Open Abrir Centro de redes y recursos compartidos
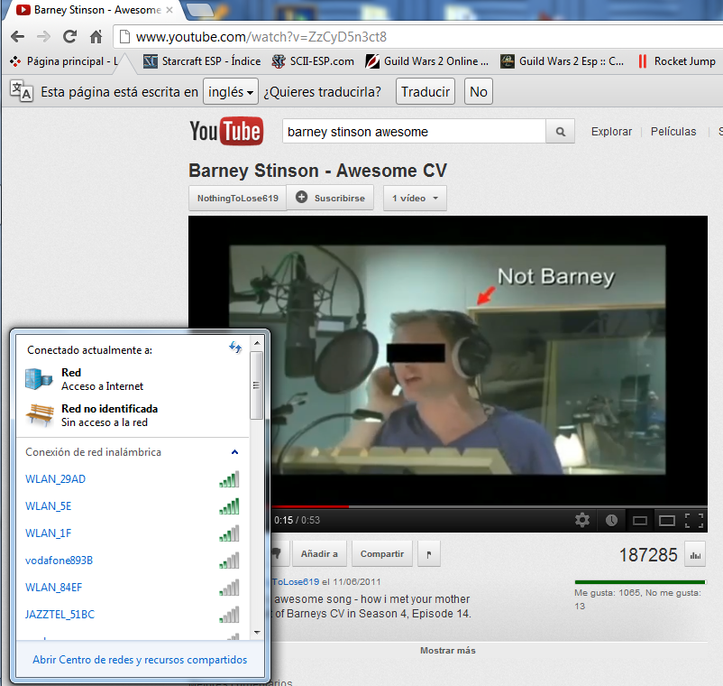 coord(140,660)
